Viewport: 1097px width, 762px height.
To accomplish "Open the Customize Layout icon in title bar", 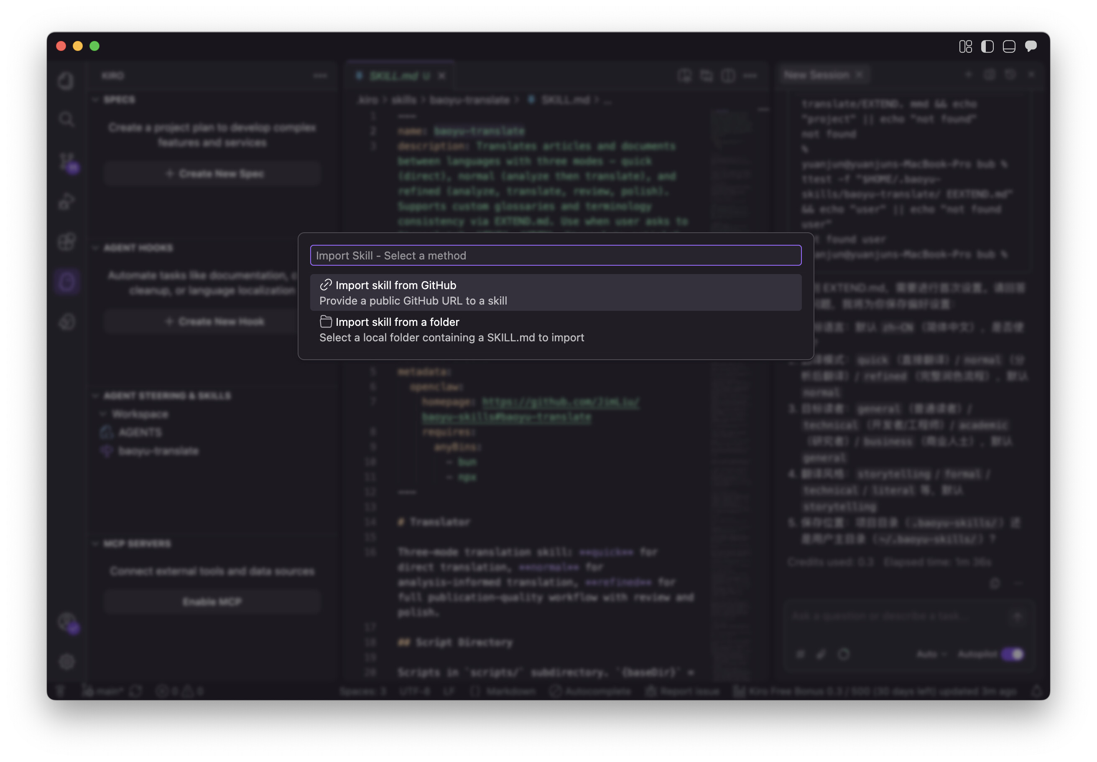I will (x=965, y=46).
